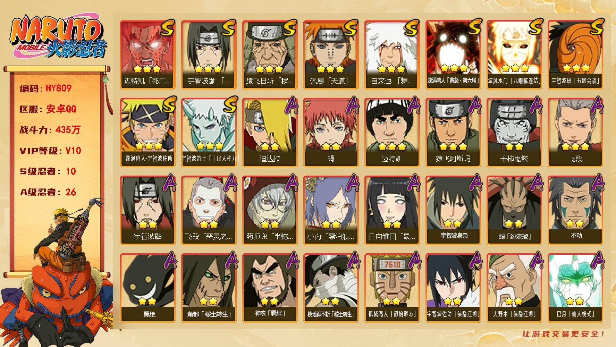Click the S rank badge on 波风水门 card
The height and width of the screenshot is (347, 616).
[x=534, y=28]
